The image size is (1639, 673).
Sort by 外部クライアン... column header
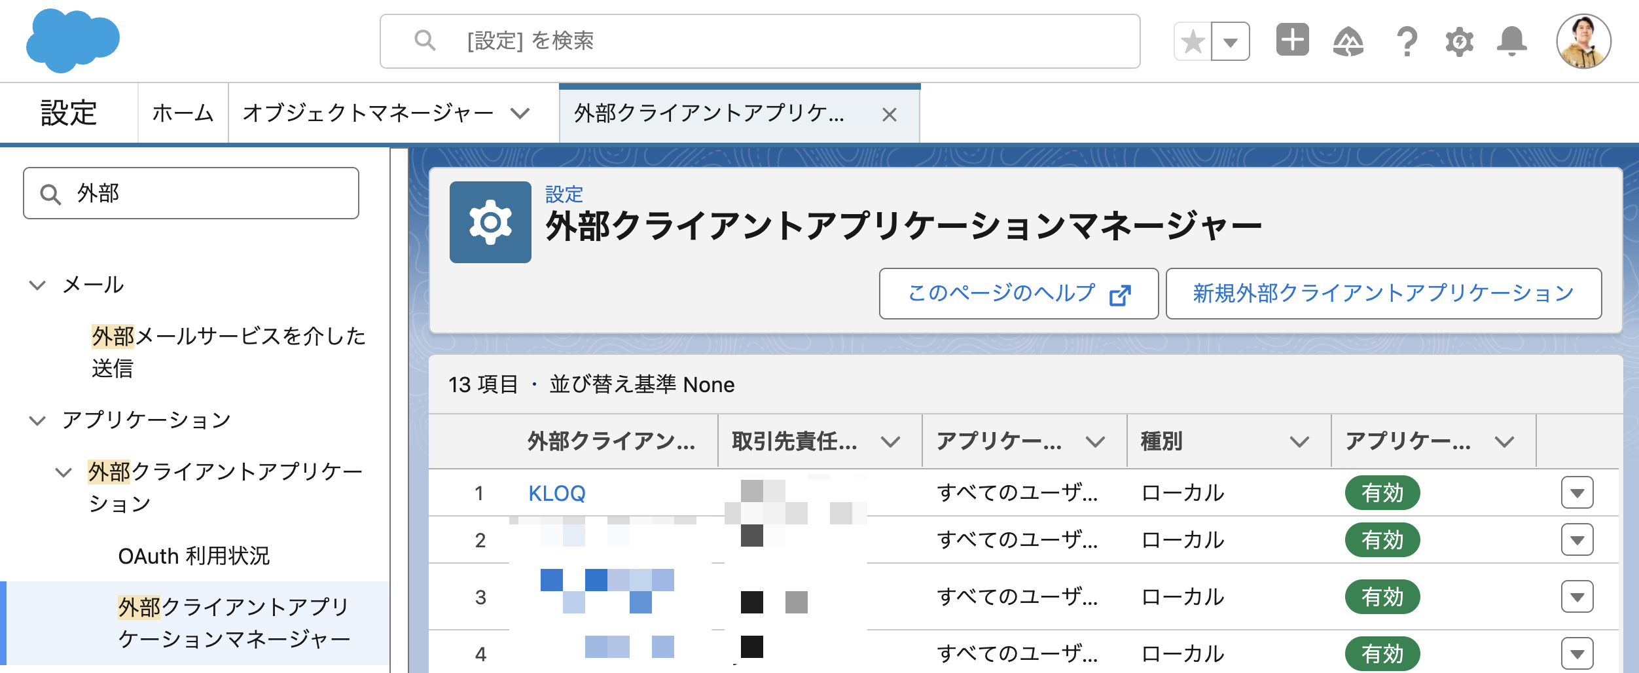point(611,441)
